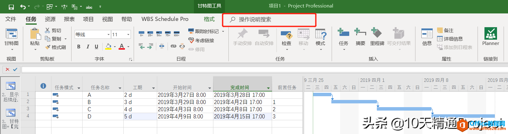Open 开始时间 column filter arrow
Screen dimensions: 508x134
210,88
